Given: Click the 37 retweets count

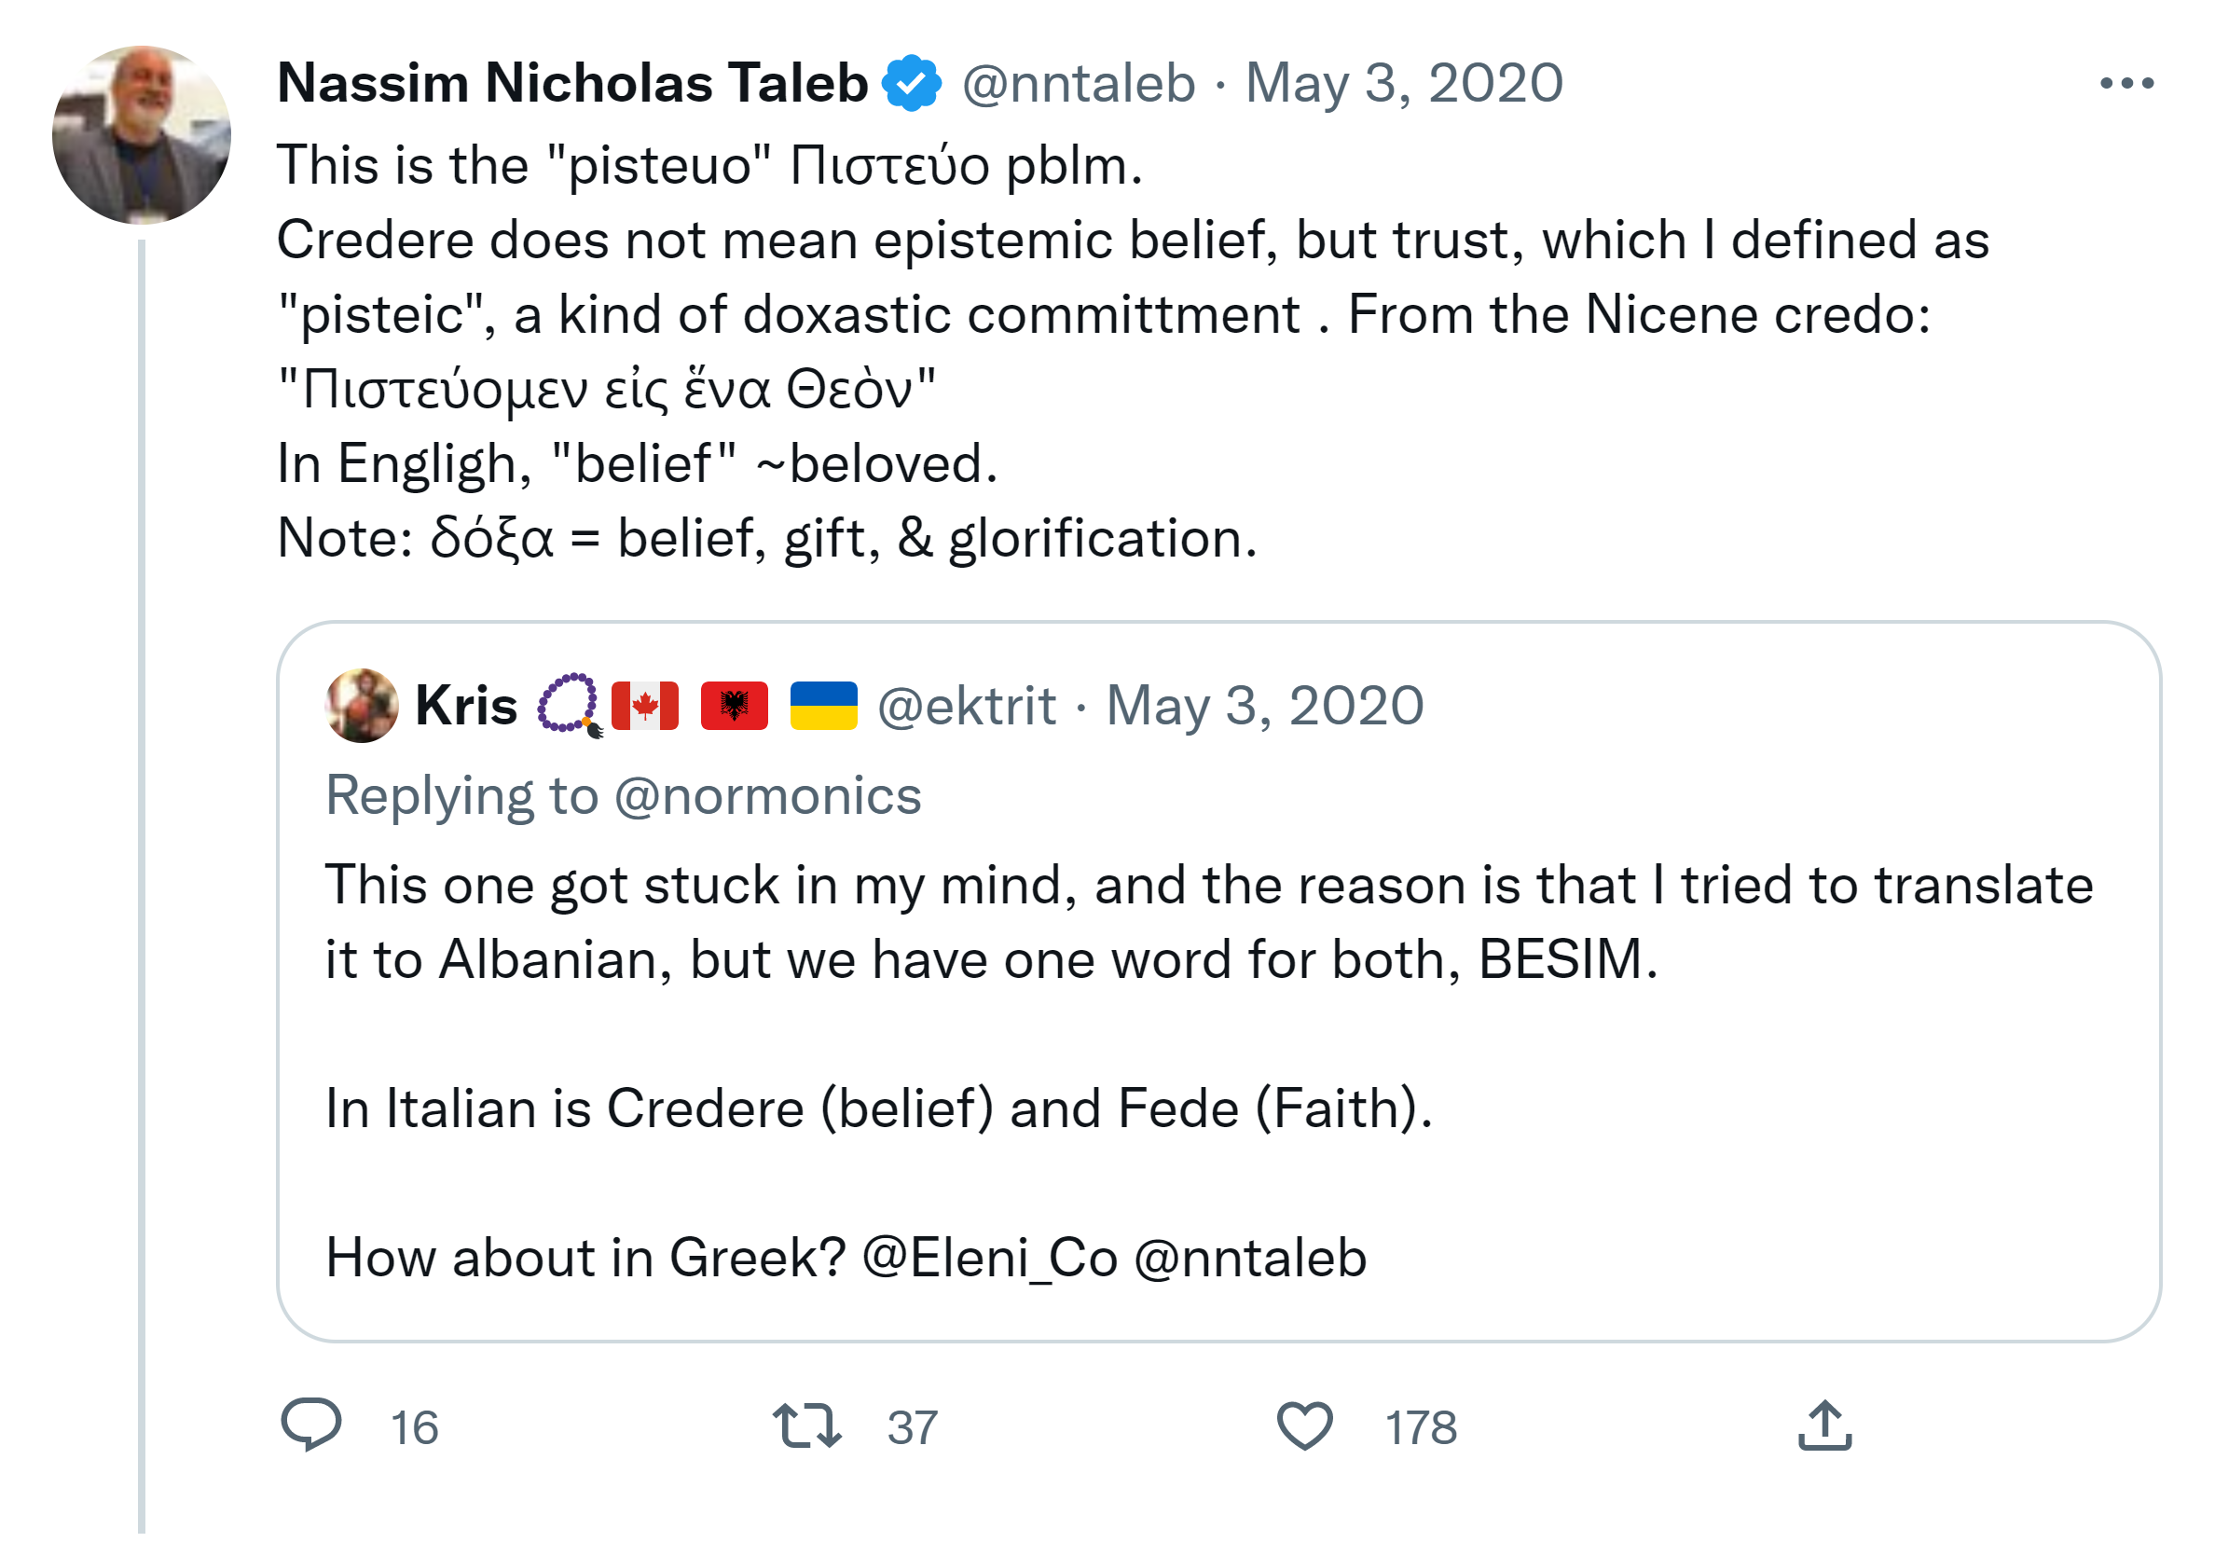Looking at the screenshot, I should (x=912, y=1427).
